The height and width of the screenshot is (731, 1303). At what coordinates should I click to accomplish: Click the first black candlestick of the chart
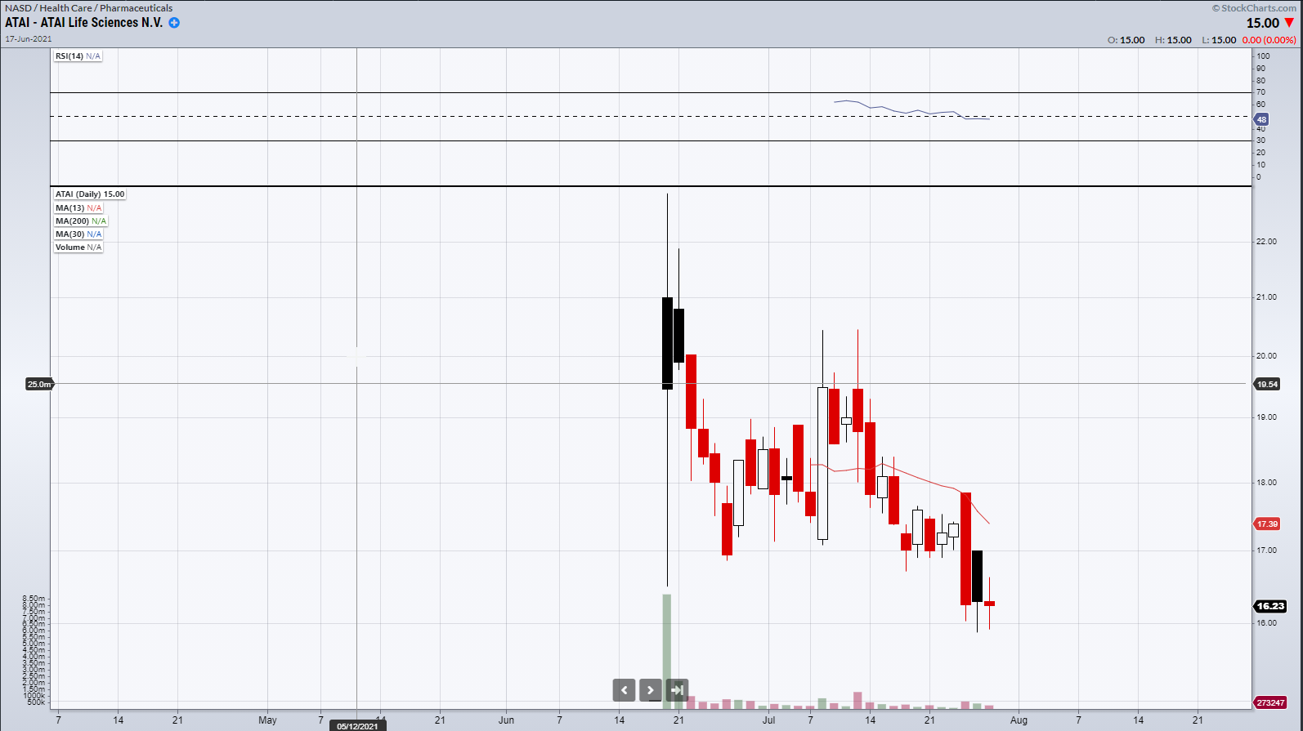[x=667, y=343]
